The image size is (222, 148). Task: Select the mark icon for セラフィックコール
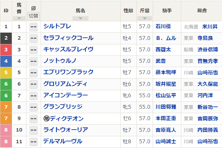[x=33, y=38]
